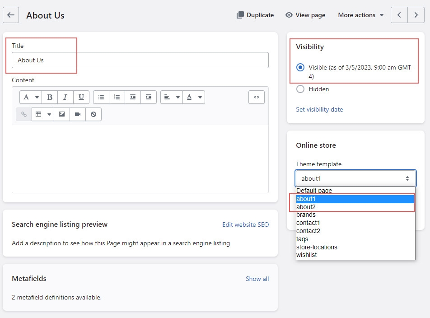The height and width of the screenshot is (318, 430).
Task: Open the insert table dropdown
Action: [43, 114]
